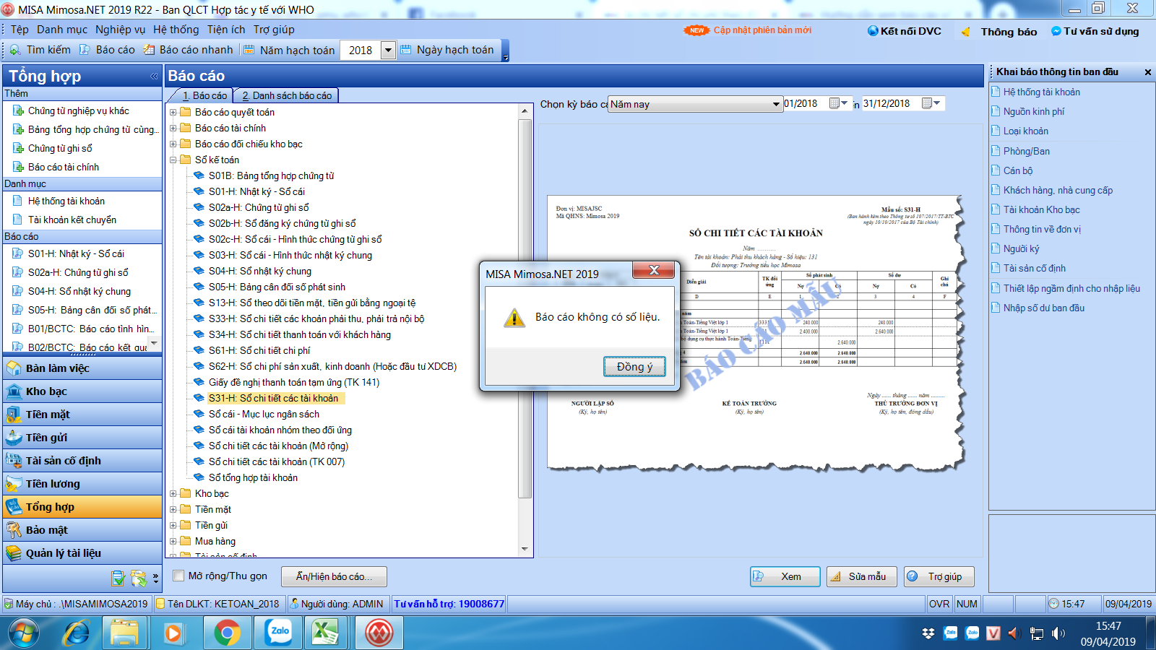Viewport: 1156px width, 650px height.
Task: Select S61-H: Sổ chi tiết chi phí
Action: coord(259,350)
